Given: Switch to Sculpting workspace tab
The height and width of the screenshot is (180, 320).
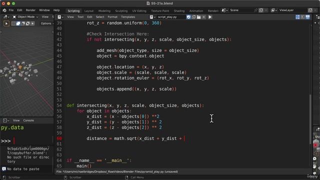Looking at the screenshot, I should tap(121, 11).
